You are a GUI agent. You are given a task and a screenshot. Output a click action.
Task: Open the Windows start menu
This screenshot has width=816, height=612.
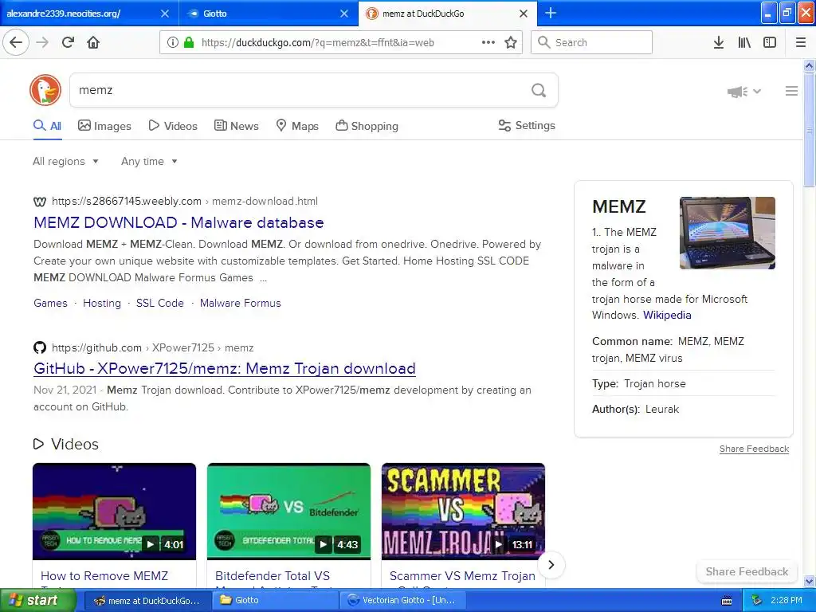click(38, 600)
